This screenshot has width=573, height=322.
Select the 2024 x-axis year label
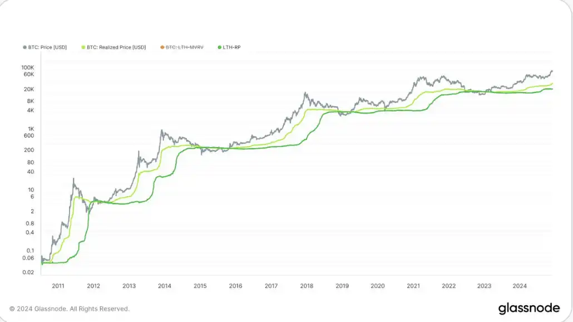[x=520, y=286]
